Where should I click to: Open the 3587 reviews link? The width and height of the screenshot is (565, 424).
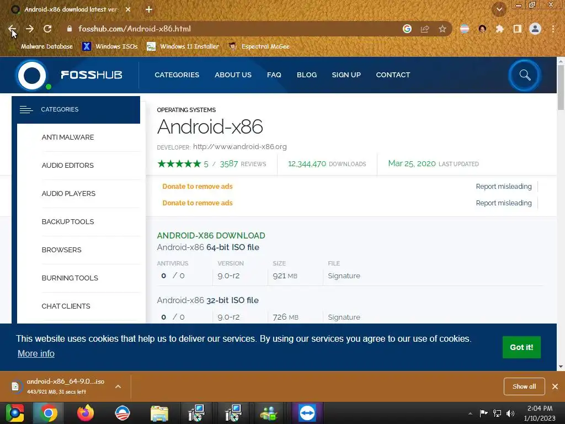coord(243,164)
